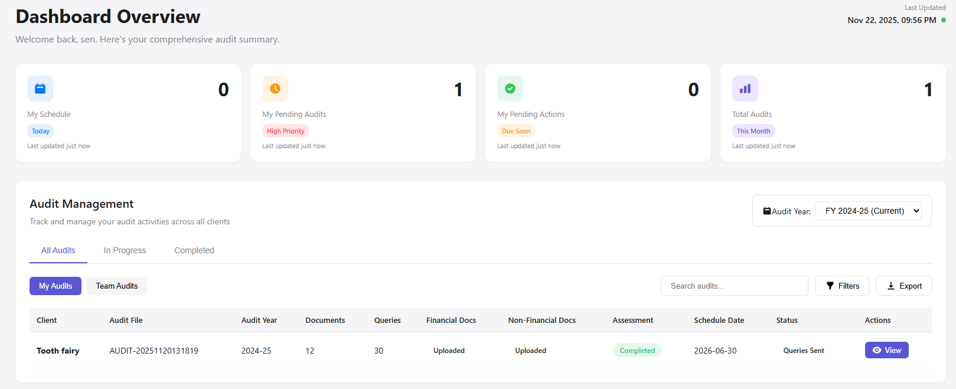Click the Tooth fairy client name

click(x=58, y=351)
